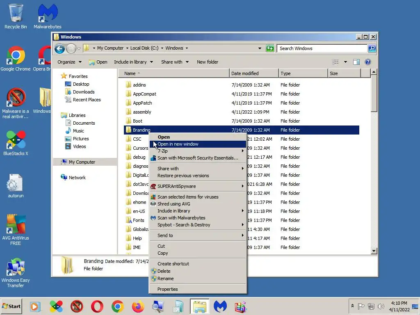Click the scrollbar down arrow in file list

click(374, 251)
